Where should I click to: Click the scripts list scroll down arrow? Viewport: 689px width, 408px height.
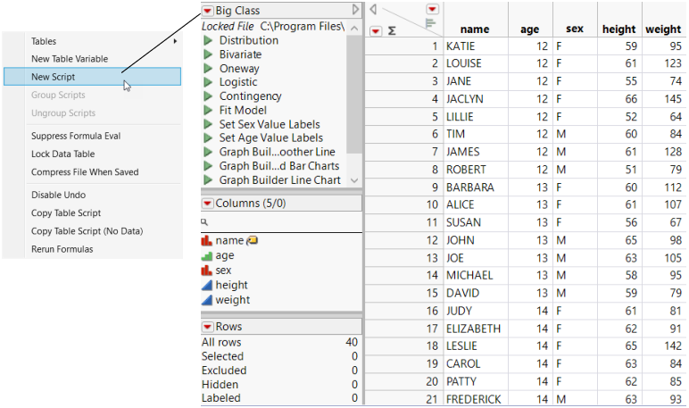355,180
